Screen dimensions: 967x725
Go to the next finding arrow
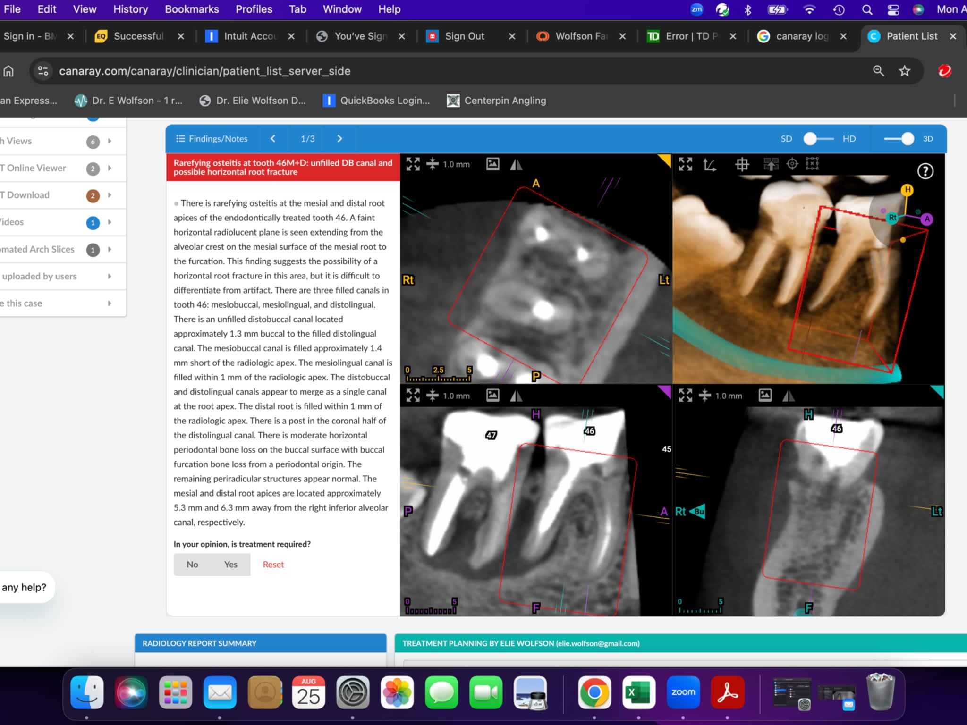[x=339, y=139]
